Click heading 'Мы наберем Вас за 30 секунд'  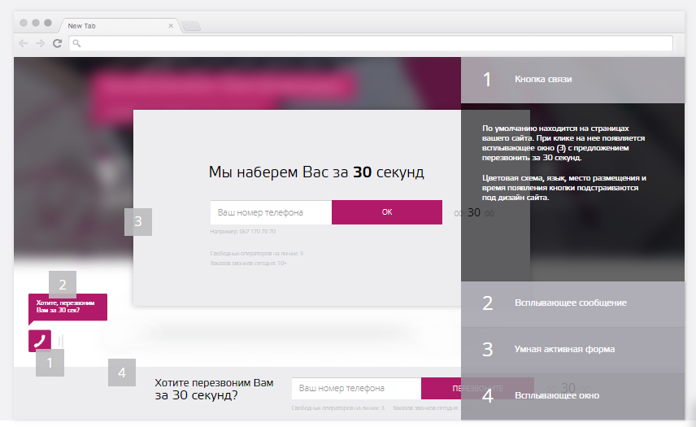(x=316, y=172)
